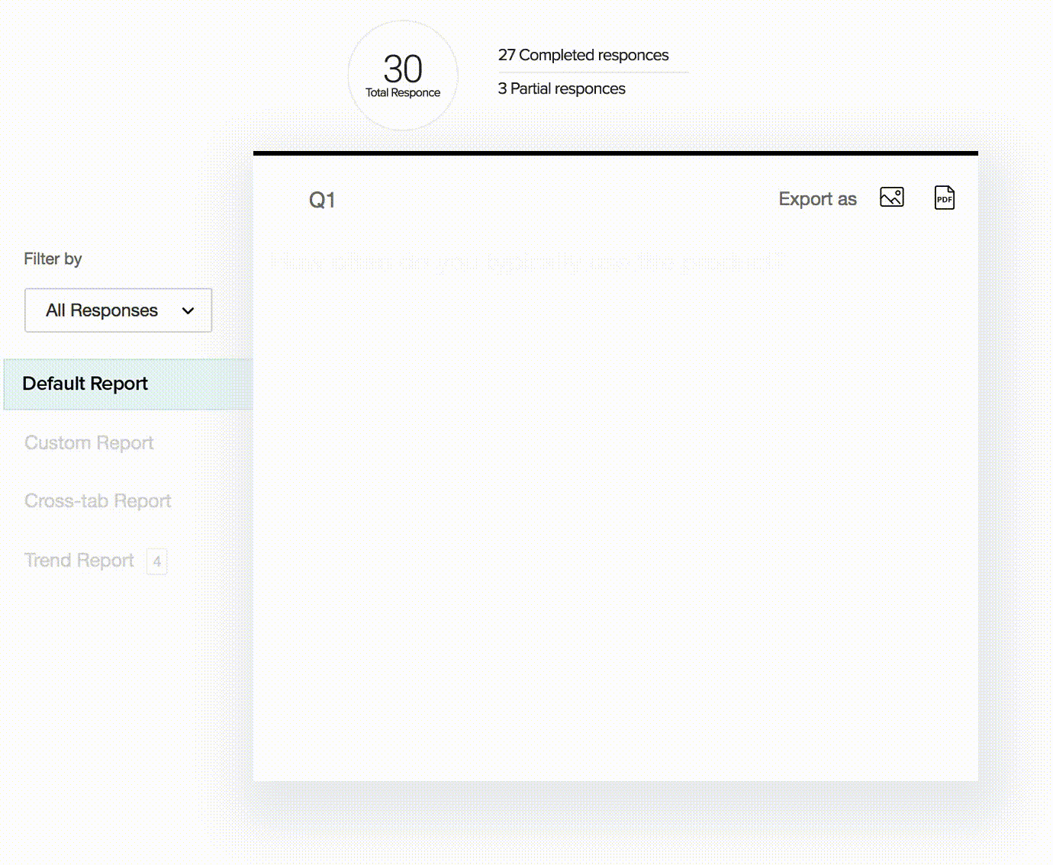Export Q1 report as image

[x=891, y=198]
